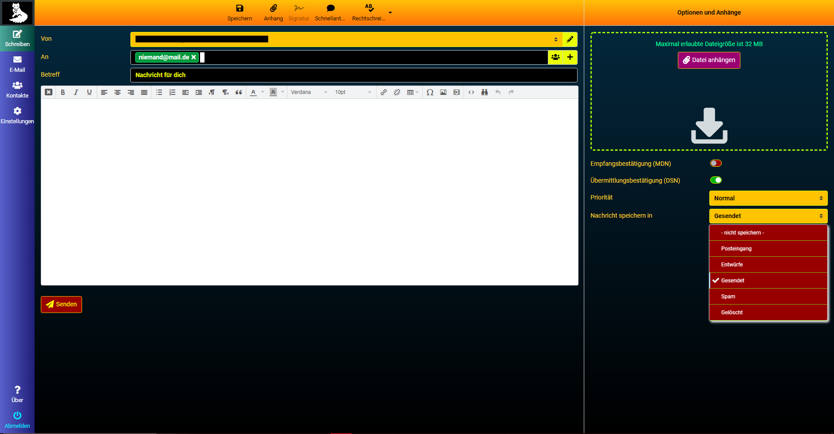Open the Schnellantwort speech bubble
Screen dimensions: 834x434
[330, 8]
